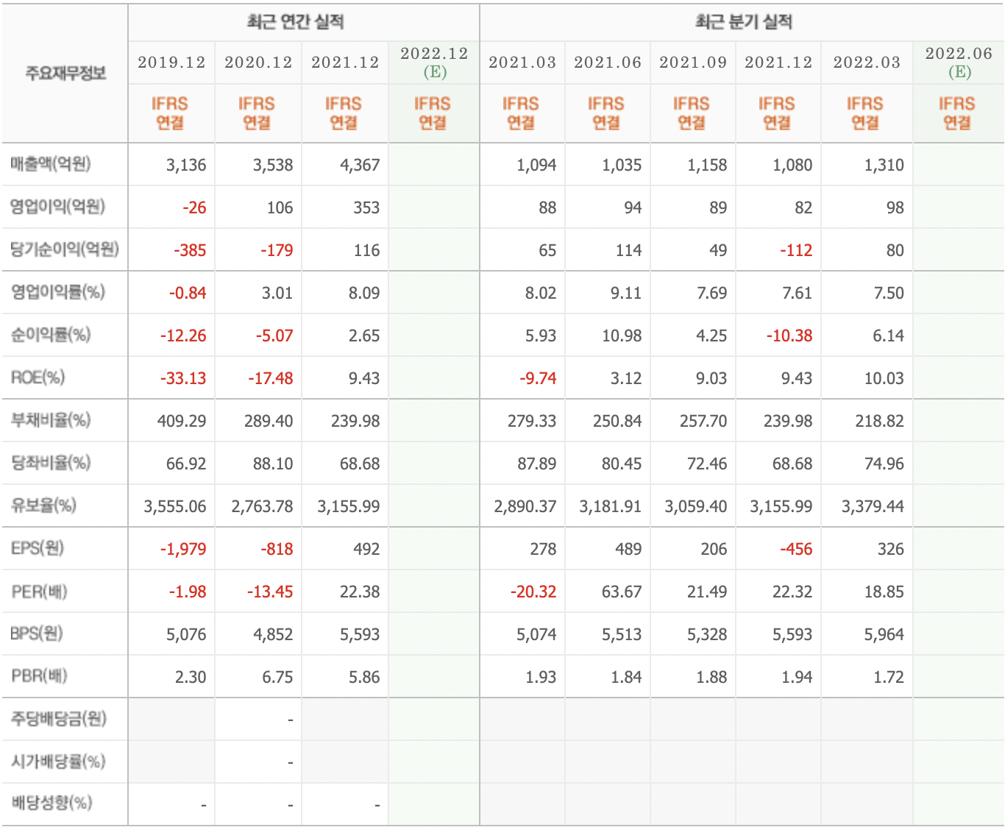
Task: Click the -1,979 EPS value
Action: click(x=183, y=549)
